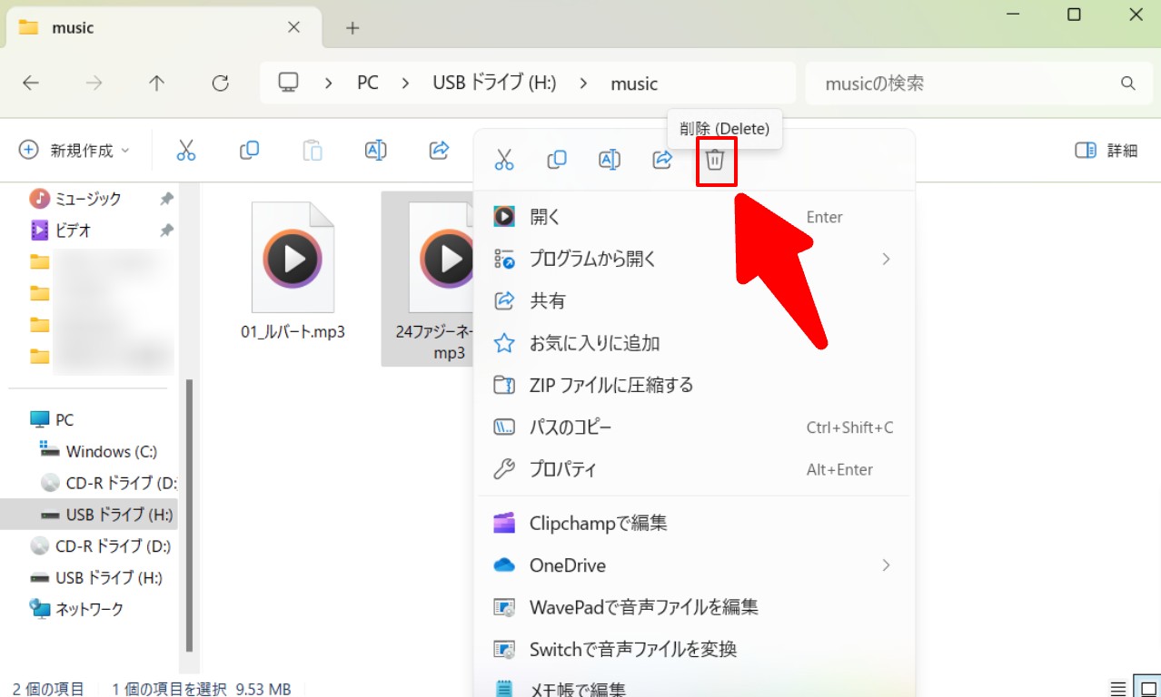Image resolution: width=1161 pixels, height=697 pixels.
Task: Click the toolbar Rename icon
Action: (375, 151)
